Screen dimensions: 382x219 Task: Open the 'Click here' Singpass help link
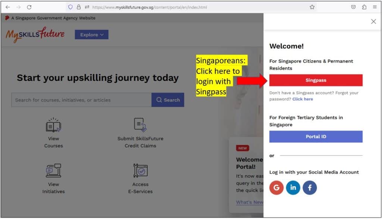(303, 99)
